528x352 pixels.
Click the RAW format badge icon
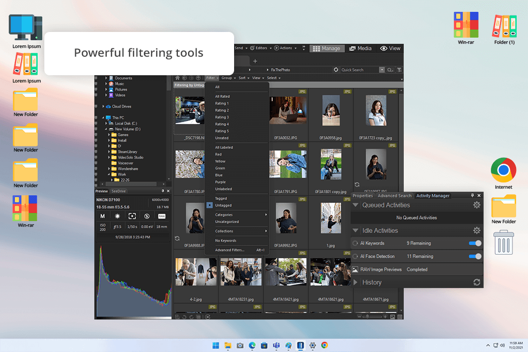tap(161, 216)
